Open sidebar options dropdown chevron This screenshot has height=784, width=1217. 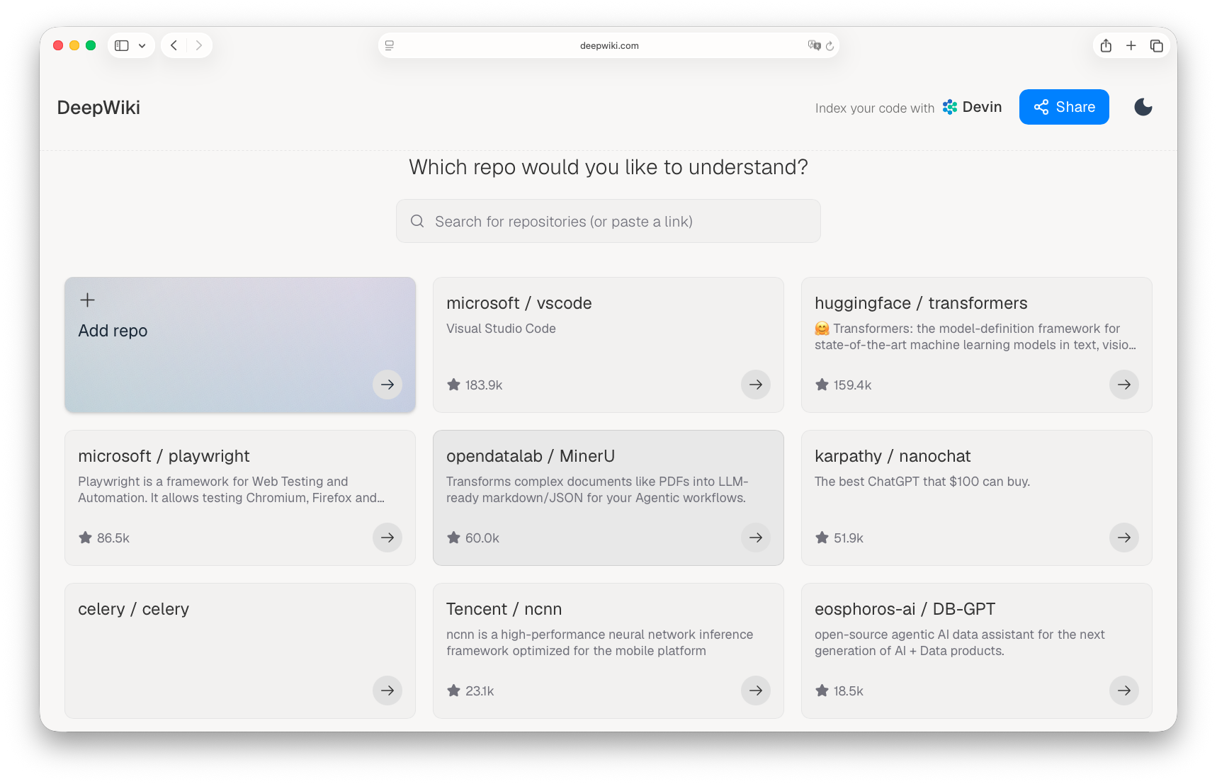coord(142,46)
